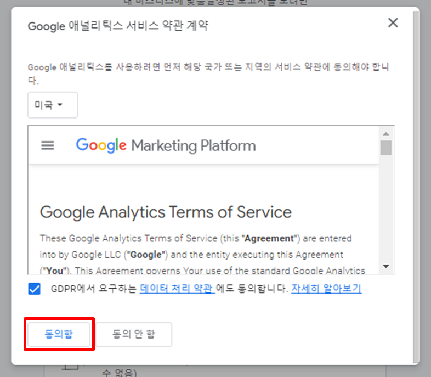Click the 동의함 agree button
The image size is (431, 377).
[x=59, y=334]
